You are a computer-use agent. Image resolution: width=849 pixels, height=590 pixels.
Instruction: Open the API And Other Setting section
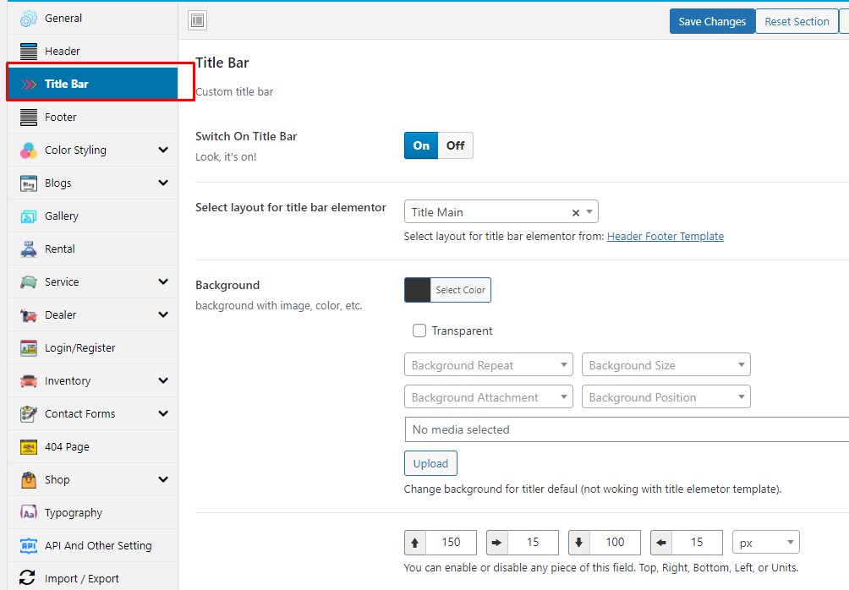point(98,546)
